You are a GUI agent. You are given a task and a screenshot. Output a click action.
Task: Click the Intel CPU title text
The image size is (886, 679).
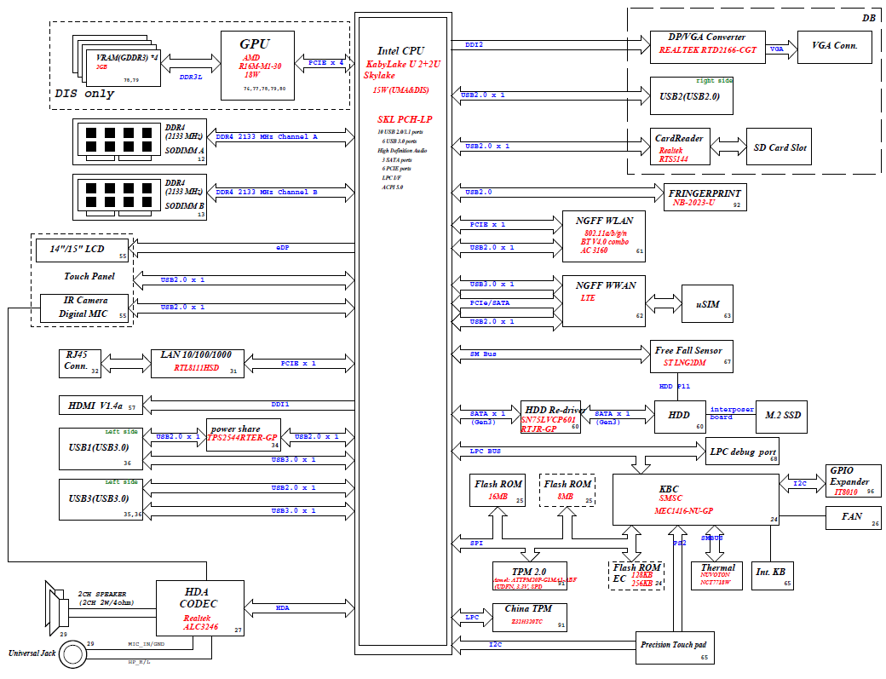pos(400,51)
